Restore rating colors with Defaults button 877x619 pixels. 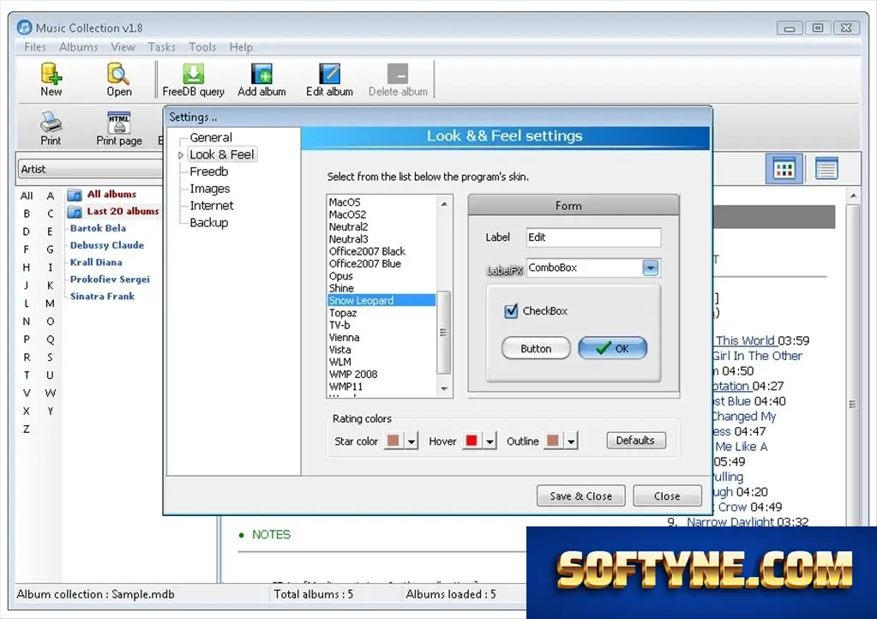click(x=635, y=441)
